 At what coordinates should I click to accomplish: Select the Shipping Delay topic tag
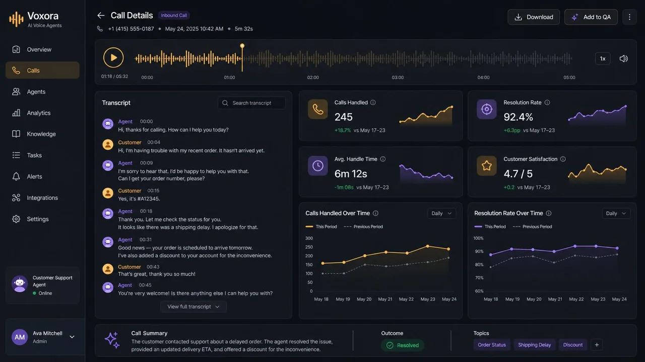[x=535, y=345]
